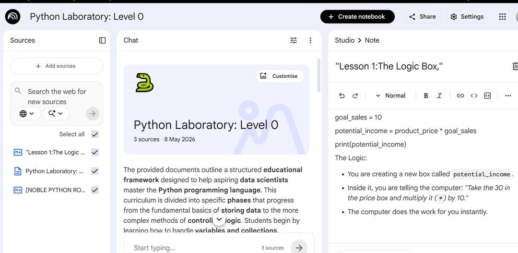Click "The computer does the work" bullet
The width and height of the screenshot is (518, 253).
[418, 212]
